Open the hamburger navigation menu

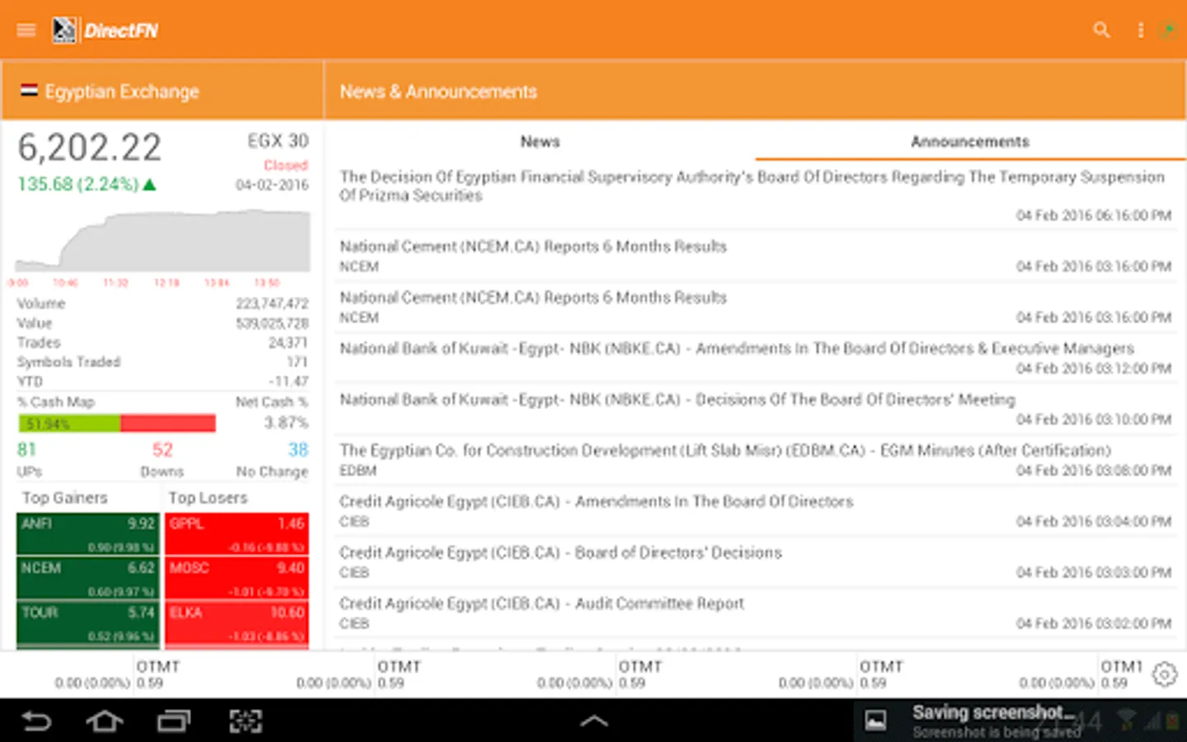26,31
